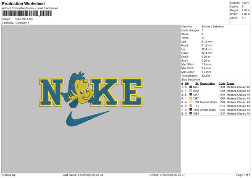The image size is (252, 178).
Task: Click the 'Amber Black' description
Action: 208,110
